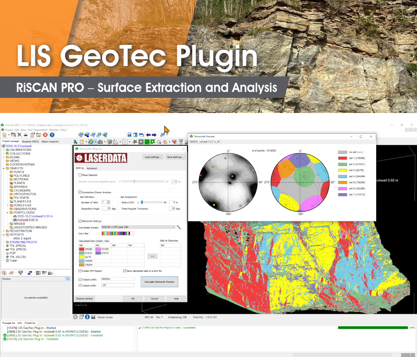Enable the Plane Detector checkbox

pos(80,175)
